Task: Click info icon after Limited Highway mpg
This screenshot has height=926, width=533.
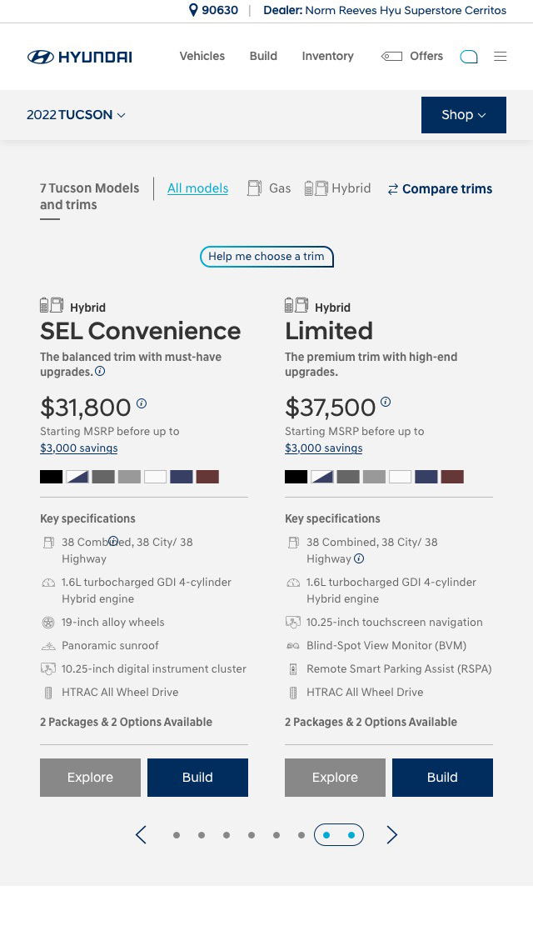Action: coord(359,558)
